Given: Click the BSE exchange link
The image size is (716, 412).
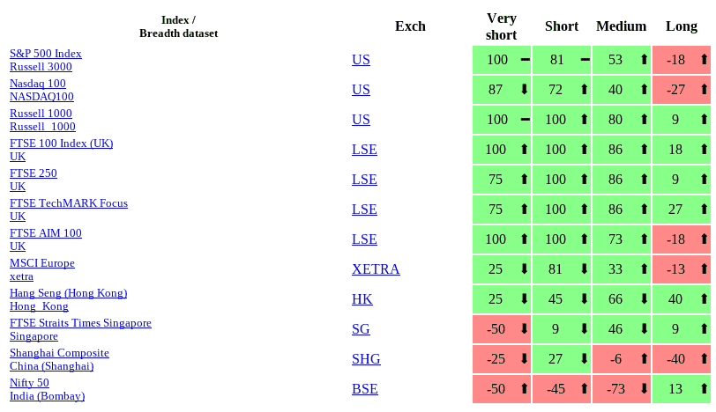Looking at the screenshot, I should (x=364, y=389).
